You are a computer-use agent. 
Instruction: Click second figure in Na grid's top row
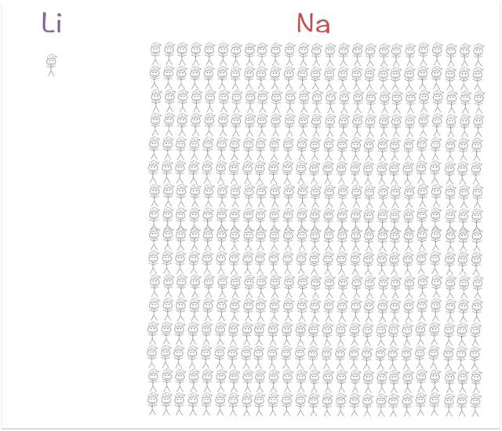(x=169, y=53)
